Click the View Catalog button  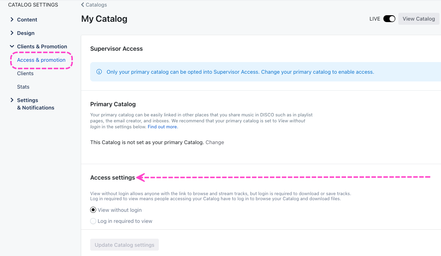tap(419, 19)
